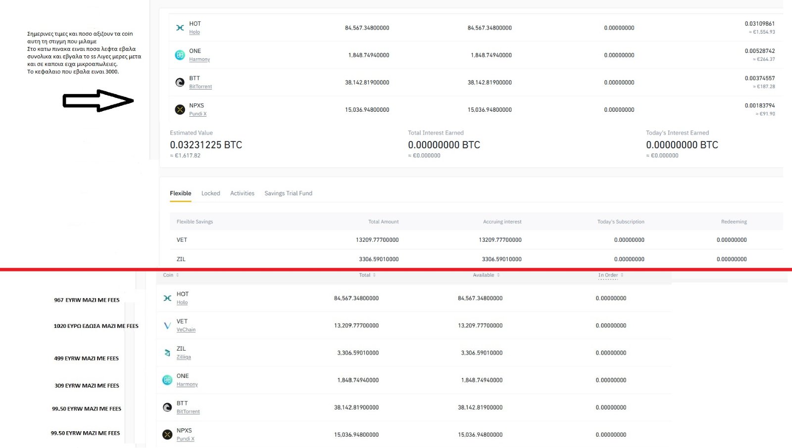The width and height of the screenshot is (792, 448).
Task: Click the Total Amount column header
Action: 383,222
